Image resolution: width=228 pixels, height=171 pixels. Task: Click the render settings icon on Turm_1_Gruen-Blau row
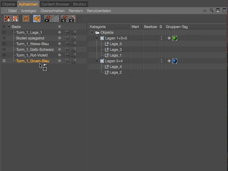[x=74, y=61]
